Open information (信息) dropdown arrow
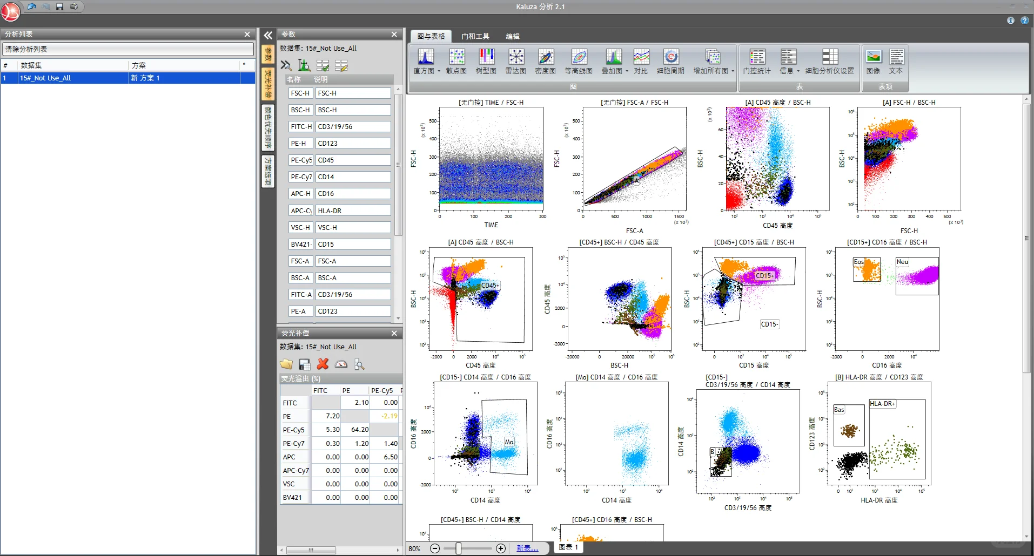Viewport: 1034px width, 556px height. 798,71
